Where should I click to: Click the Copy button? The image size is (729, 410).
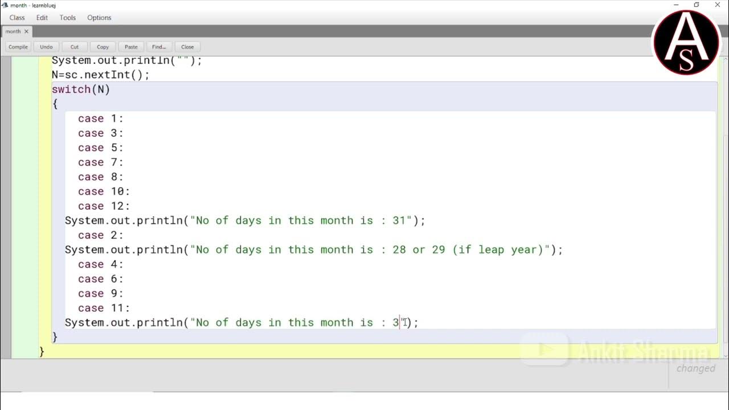click(103, 47)
